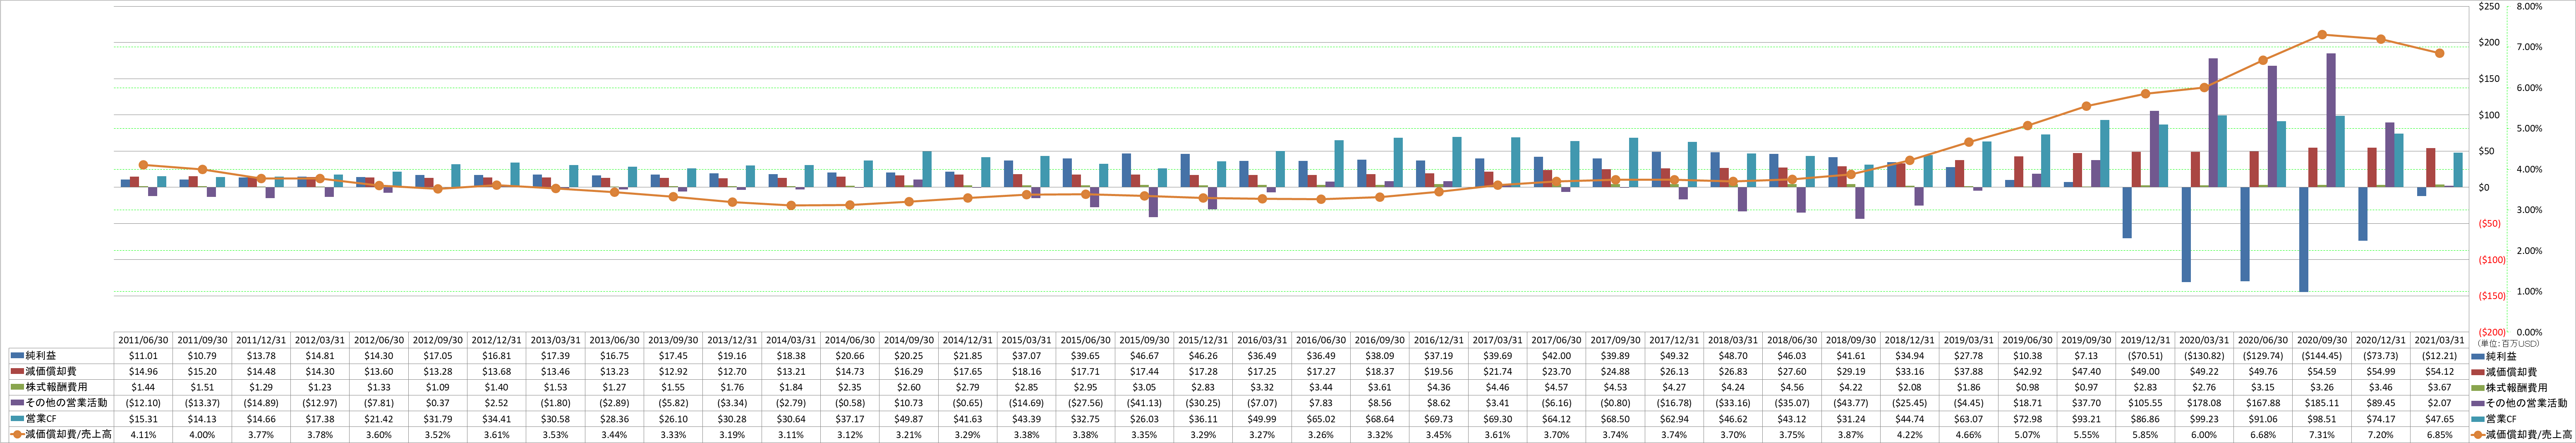
Task: Select the 2019/06/30 date column header
Action: coord(2027,340)
